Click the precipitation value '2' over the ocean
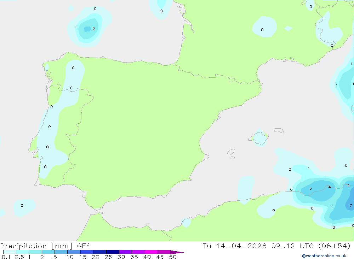The height and width of the screenshot is (259, 354). [93, 29]
